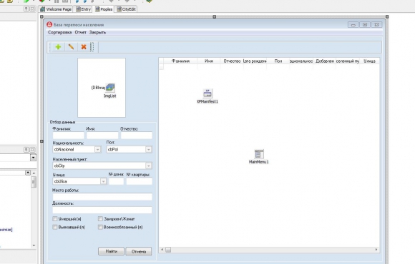This screenshot has height=264, width=415.
Task: Click the Найти button
Action: [x=111, y=251]
